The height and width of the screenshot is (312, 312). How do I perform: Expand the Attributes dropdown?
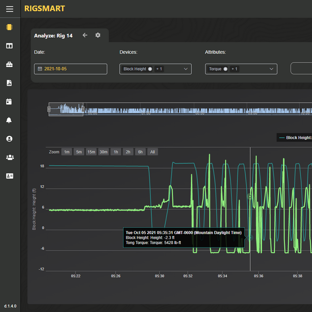[x=271, y=69]
